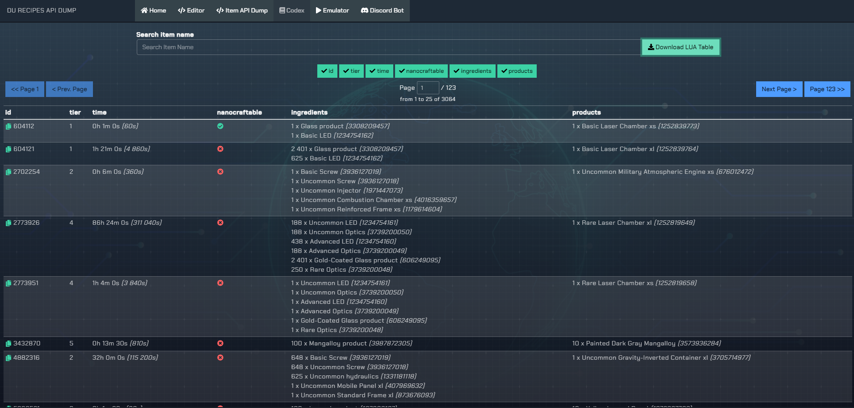Screen dimensions: 854x408
Task: Click the copy icon beside id 2773926
Action: 8,223
